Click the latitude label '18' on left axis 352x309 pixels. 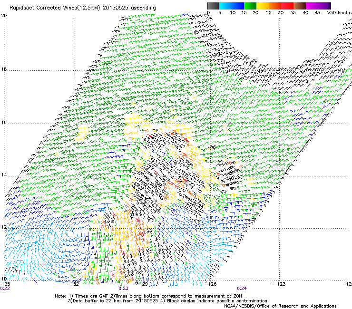click(4, 69)
